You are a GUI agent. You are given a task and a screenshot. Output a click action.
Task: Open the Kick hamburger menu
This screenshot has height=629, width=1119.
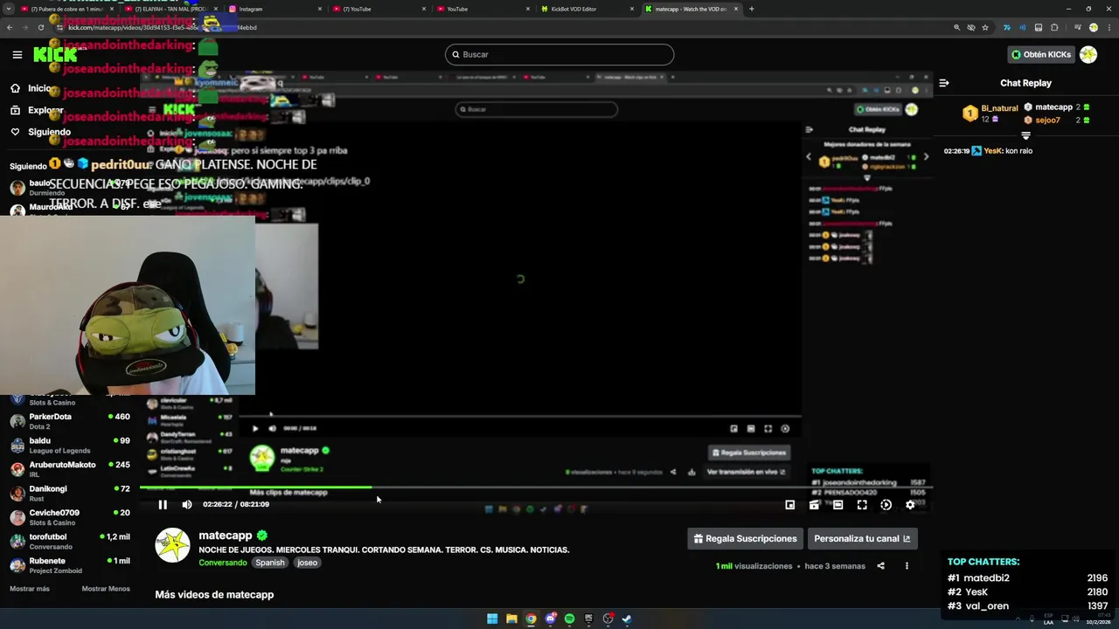(17, 54)
